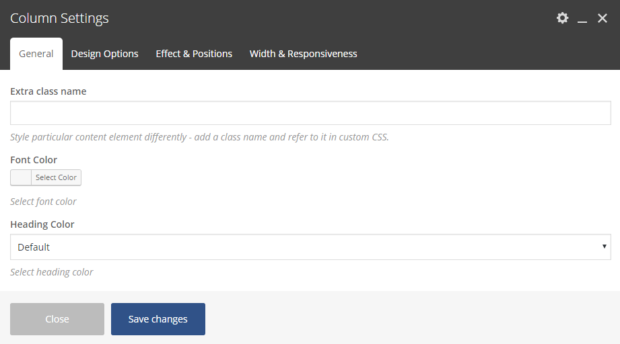Click the Font Color swatch preview
The height and width of the screenshot is (344, 620).
tap(21, 177)
